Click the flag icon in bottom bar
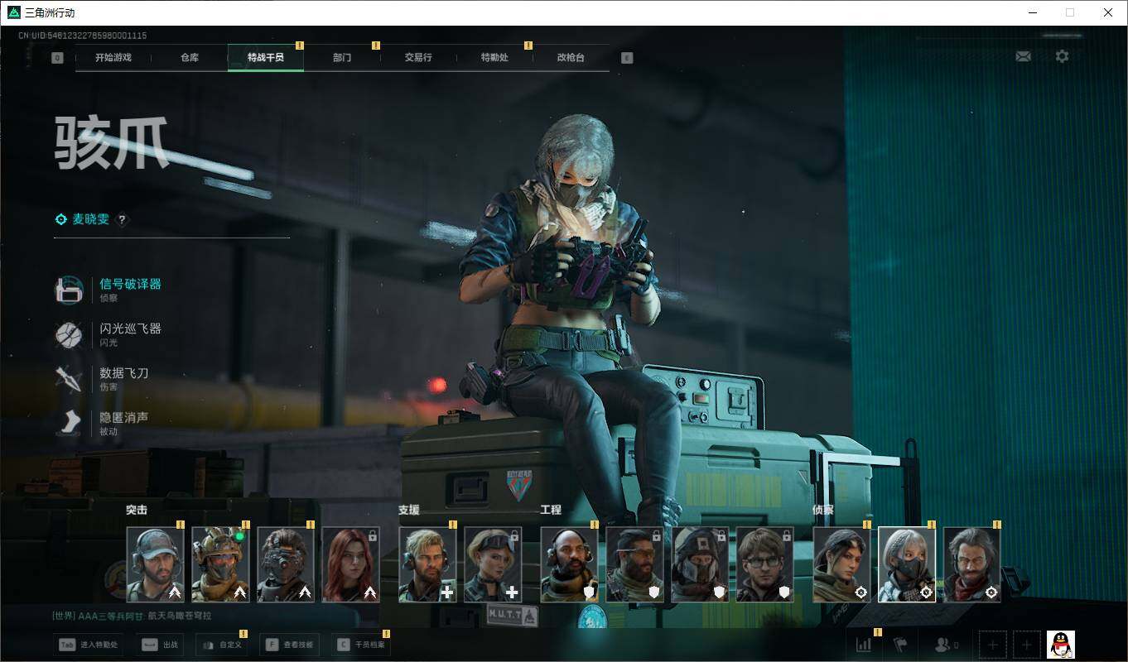This screenshot has height=662, width=1128. pos(900,645)
